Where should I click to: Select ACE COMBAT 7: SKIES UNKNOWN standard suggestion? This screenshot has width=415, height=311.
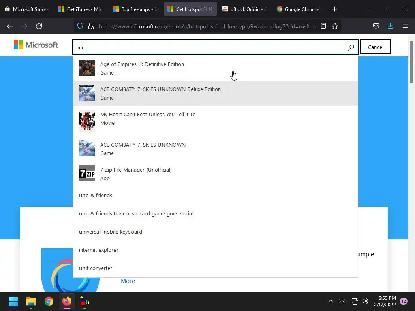tap(216, 149)
